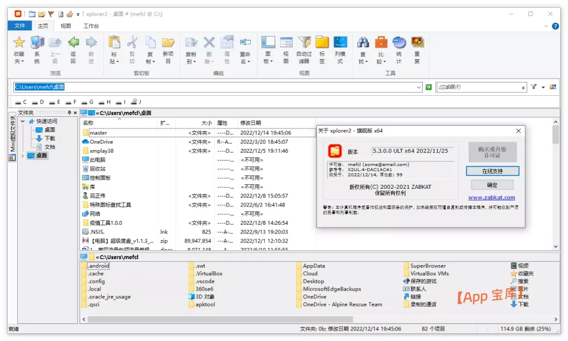
Task: Open the www.zabkat.com link
Action: [x=491, y=197]
